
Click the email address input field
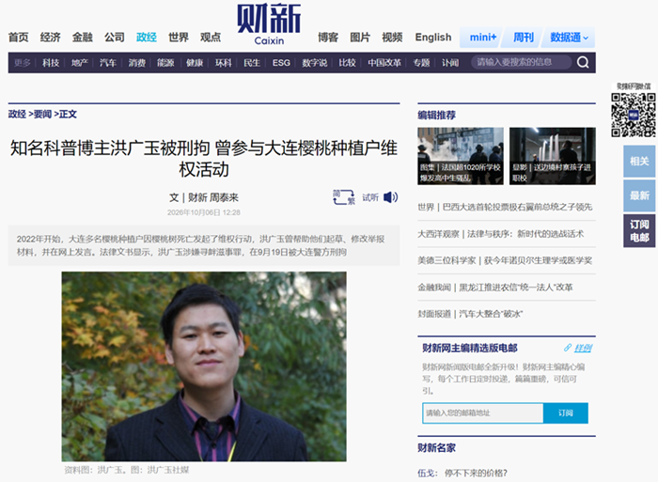tap(483, 413)
